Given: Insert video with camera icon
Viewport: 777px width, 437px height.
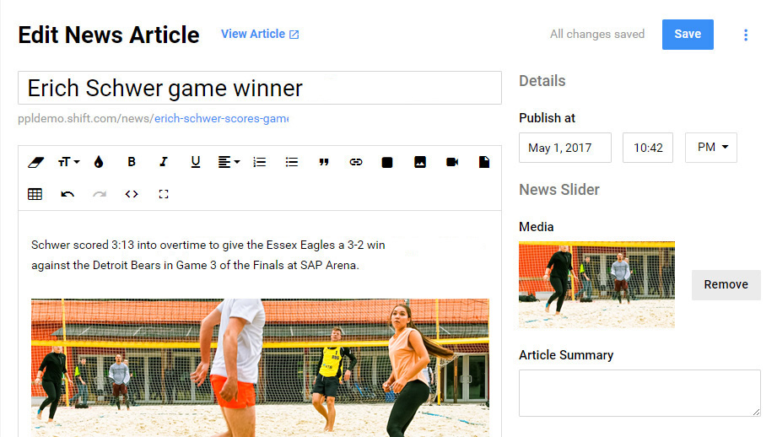Looking at the screenshot, I should coord(452,162).
